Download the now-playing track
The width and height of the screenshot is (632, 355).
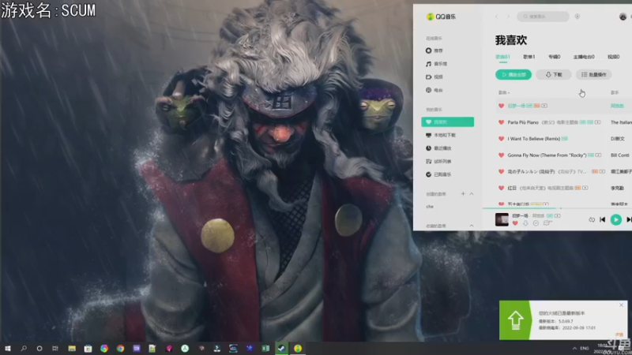coord(525,223)
